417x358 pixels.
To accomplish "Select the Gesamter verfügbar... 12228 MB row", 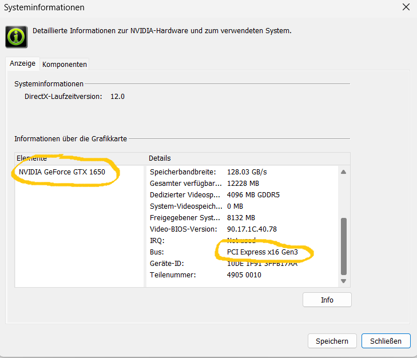I will click(243, 184).
